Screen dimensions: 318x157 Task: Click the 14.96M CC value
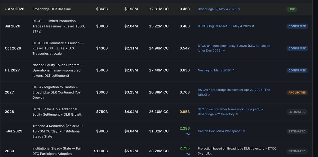pos(159,48)
